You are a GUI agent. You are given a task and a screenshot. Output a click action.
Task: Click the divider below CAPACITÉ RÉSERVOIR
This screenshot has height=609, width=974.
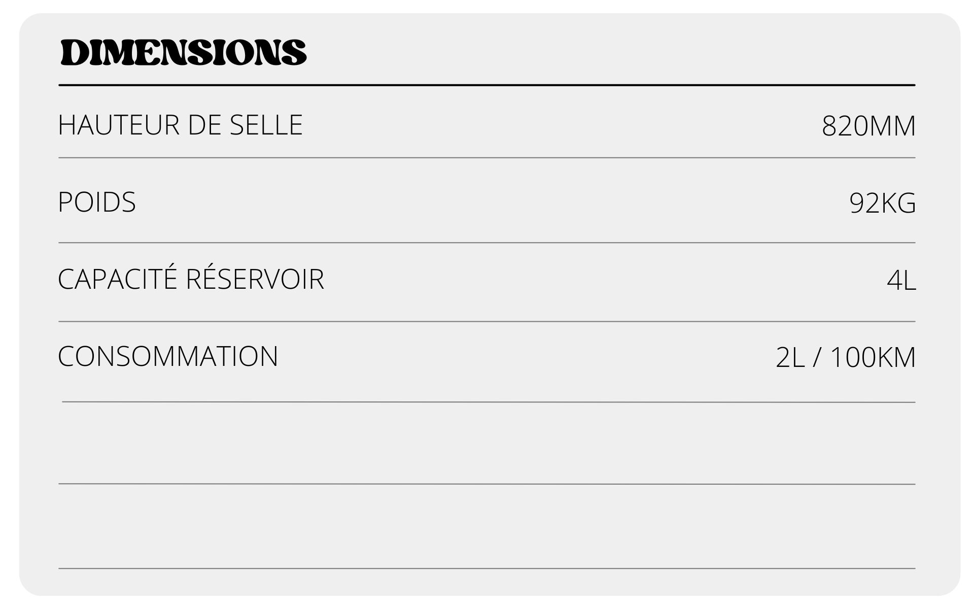pos(487,321)
